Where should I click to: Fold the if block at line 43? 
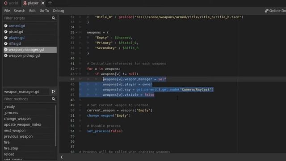tap(76, 74)
